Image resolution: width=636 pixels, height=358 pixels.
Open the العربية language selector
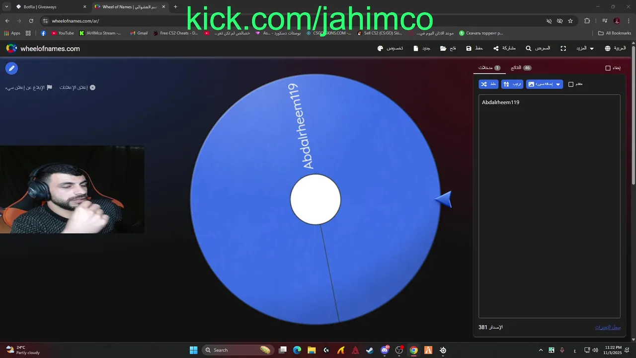(615, 49)
